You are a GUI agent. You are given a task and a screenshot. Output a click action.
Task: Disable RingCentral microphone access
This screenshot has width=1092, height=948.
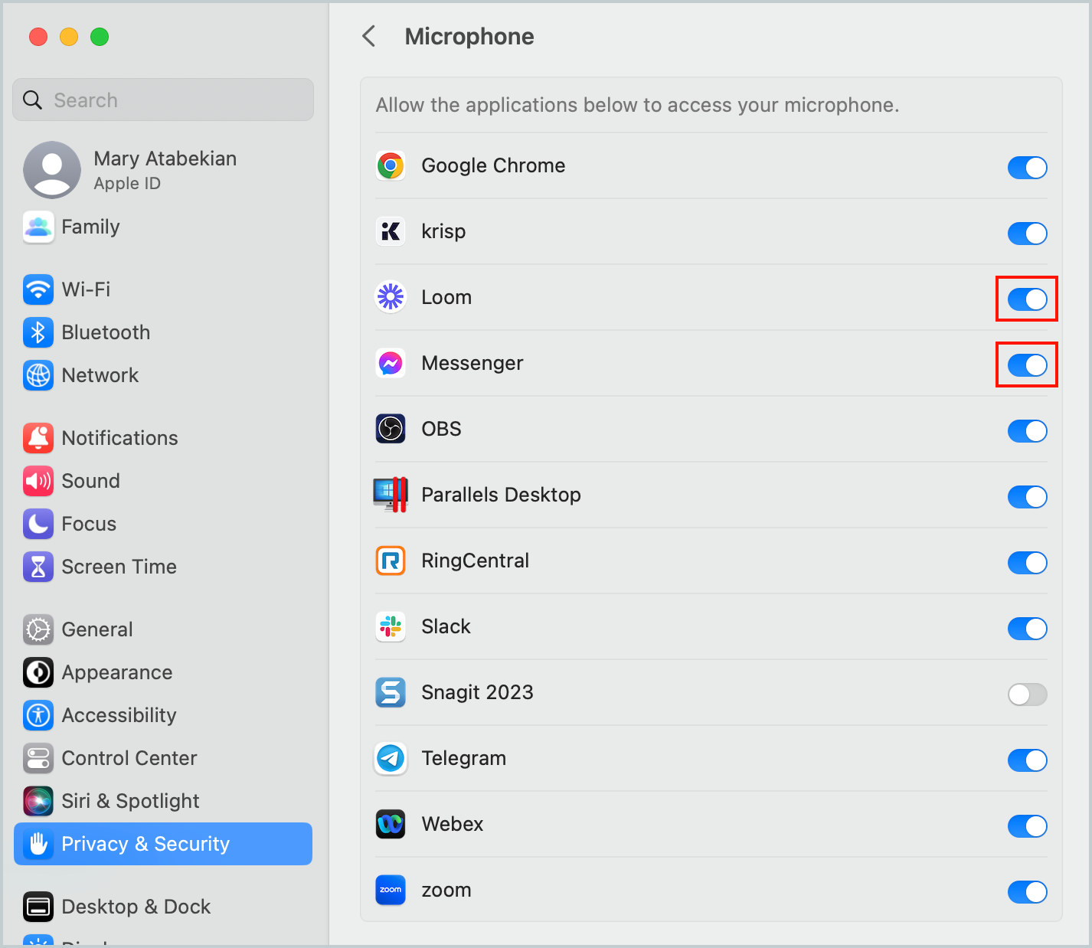click(1027, 563)
